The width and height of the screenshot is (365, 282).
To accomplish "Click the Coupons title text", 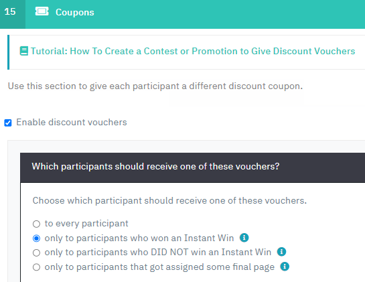I will 75,12.
